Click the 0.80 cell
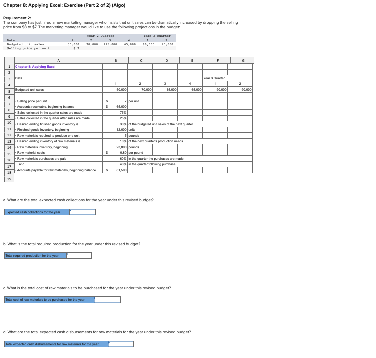The height and width of the screenshot is (358, 376). coord(115,153)
